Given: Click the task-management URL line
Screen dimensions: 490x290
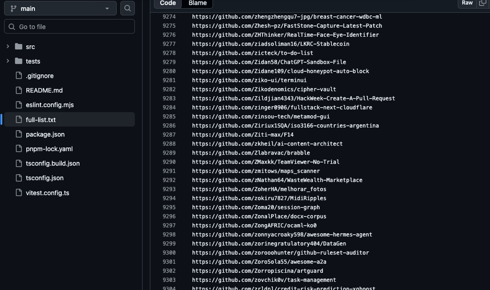Looking at the screenshot, I should 264,279.
